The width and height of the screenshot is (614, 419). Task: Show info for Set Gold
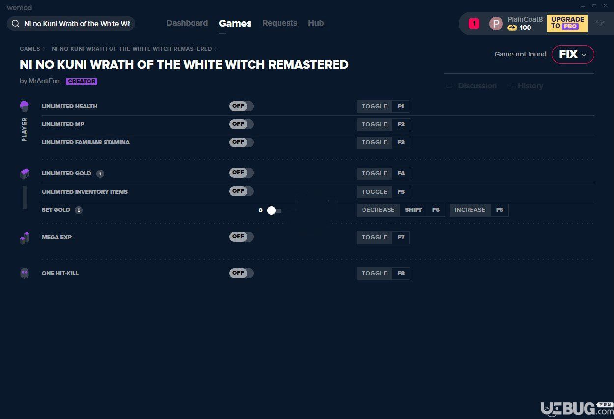click(79, 210)
